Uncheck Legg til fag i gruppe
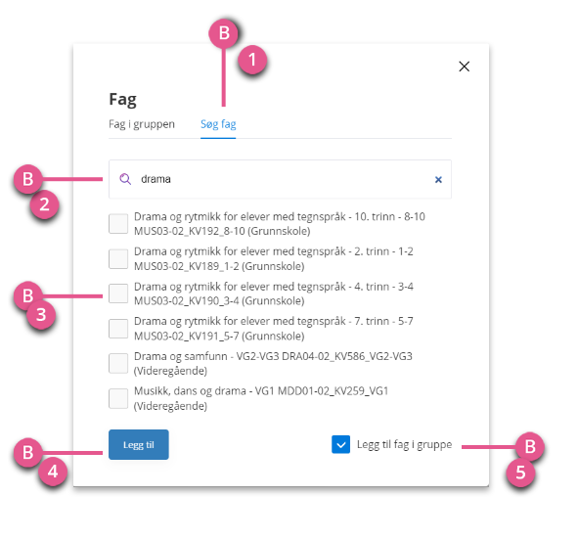Image resolution: width=578 pixels, height=541 pixels. coord(341,444)
